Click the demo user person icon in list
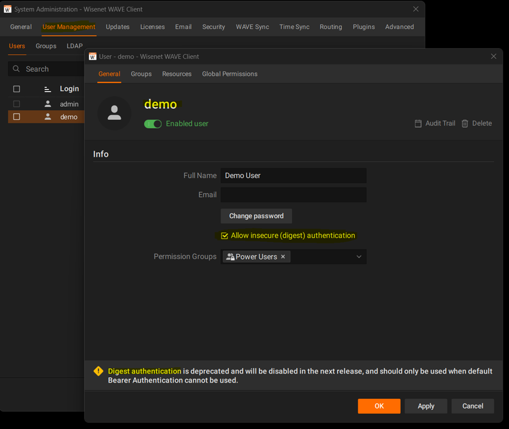This screenshot has width=509, height=429. (x=48, y=117)
